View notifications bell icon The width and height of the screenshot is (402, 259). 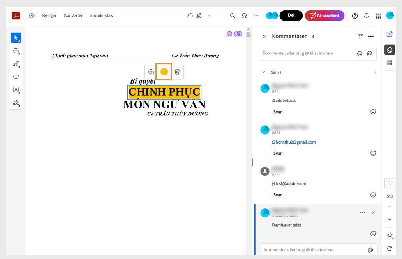[x=367, y=16]
